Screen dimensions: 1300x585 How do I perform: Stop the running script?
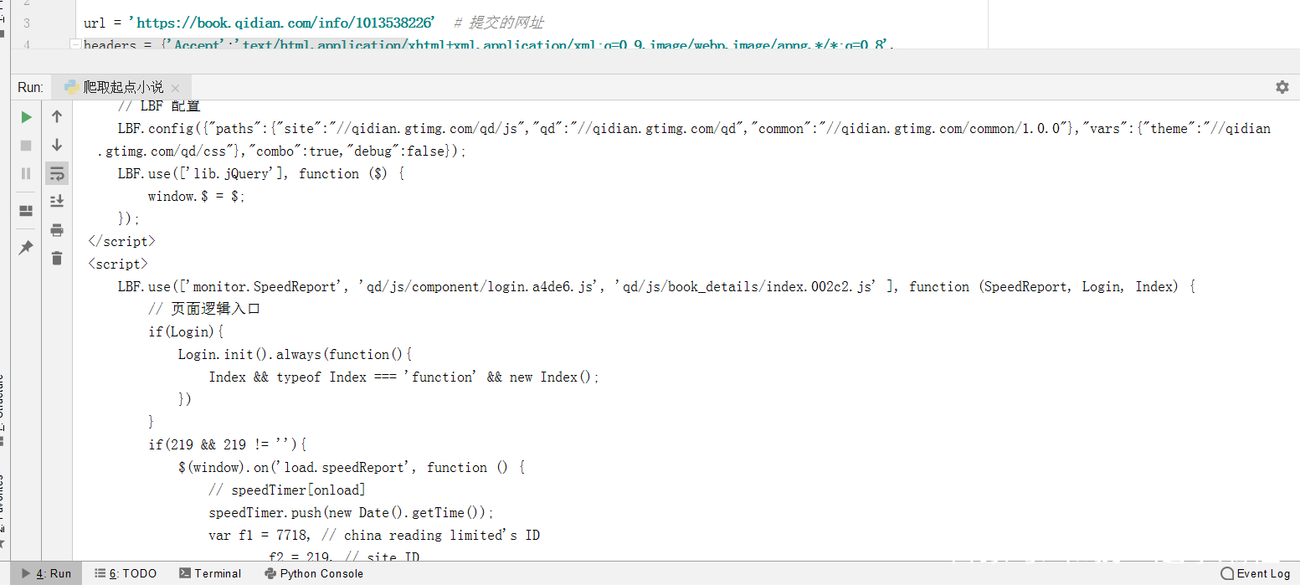pyautogui.click(x=25, y=145)
